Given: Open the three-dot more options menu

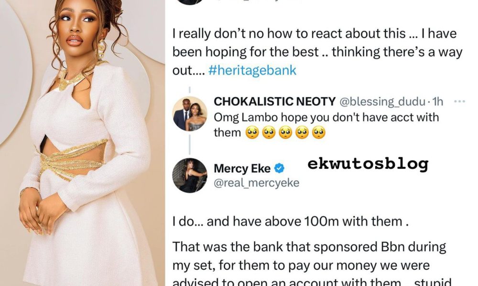Looking at the screenshot, I should (x=459, y=102).
